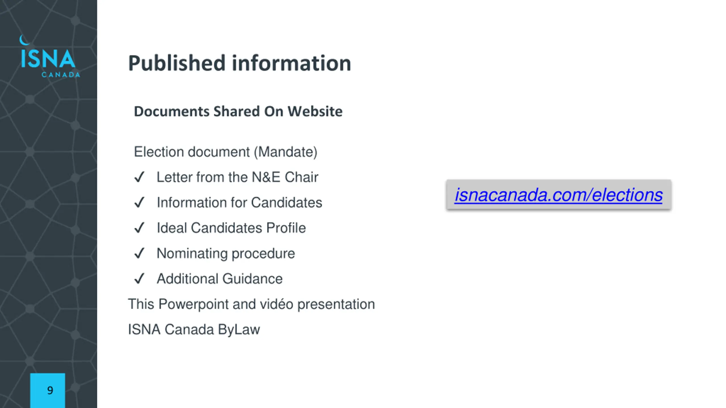Click This Powerpoint and vidéo presentation line
This screenshot has height=408, width=726.
(251, 304)
